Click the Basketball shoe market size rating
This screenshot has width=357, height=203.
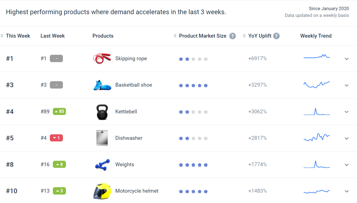point(193,85)
